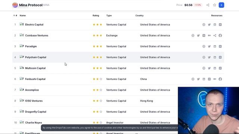Viewport: 239px width, 134px height.
Task: Click Mina Protocol logo icon
Action: pyautogui.click(x=15, y=5)
